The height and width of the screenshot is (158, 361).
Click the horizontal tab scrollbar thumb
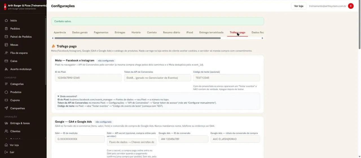coord(138,38)
